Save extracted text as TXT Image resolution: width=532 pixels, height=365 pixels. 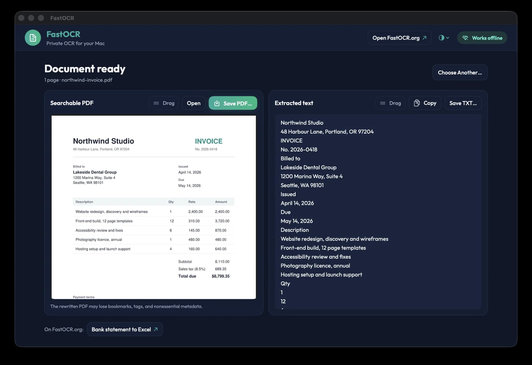pyautogui.click(x=463, y=103)
